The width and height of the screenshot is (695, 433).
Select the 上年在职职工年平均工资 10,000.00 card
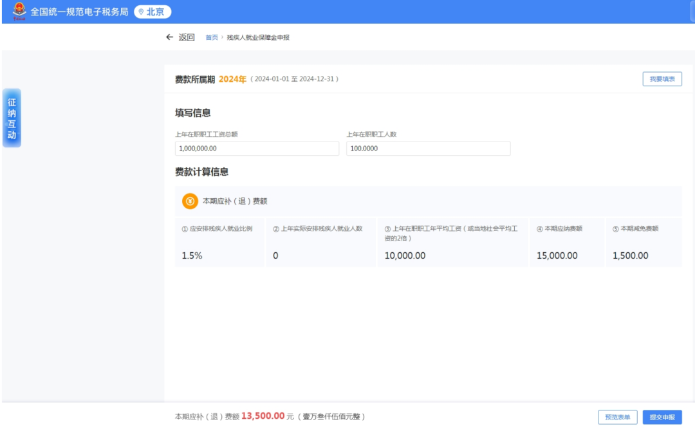452,243
